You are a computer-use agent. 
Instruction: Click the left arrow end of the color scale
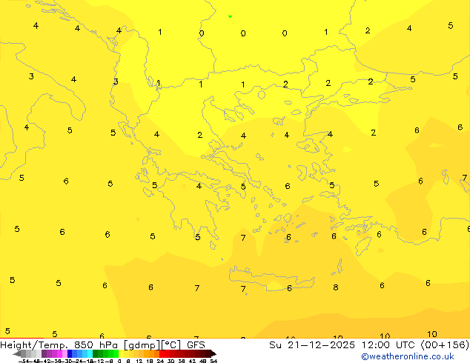tap(17, 353)
